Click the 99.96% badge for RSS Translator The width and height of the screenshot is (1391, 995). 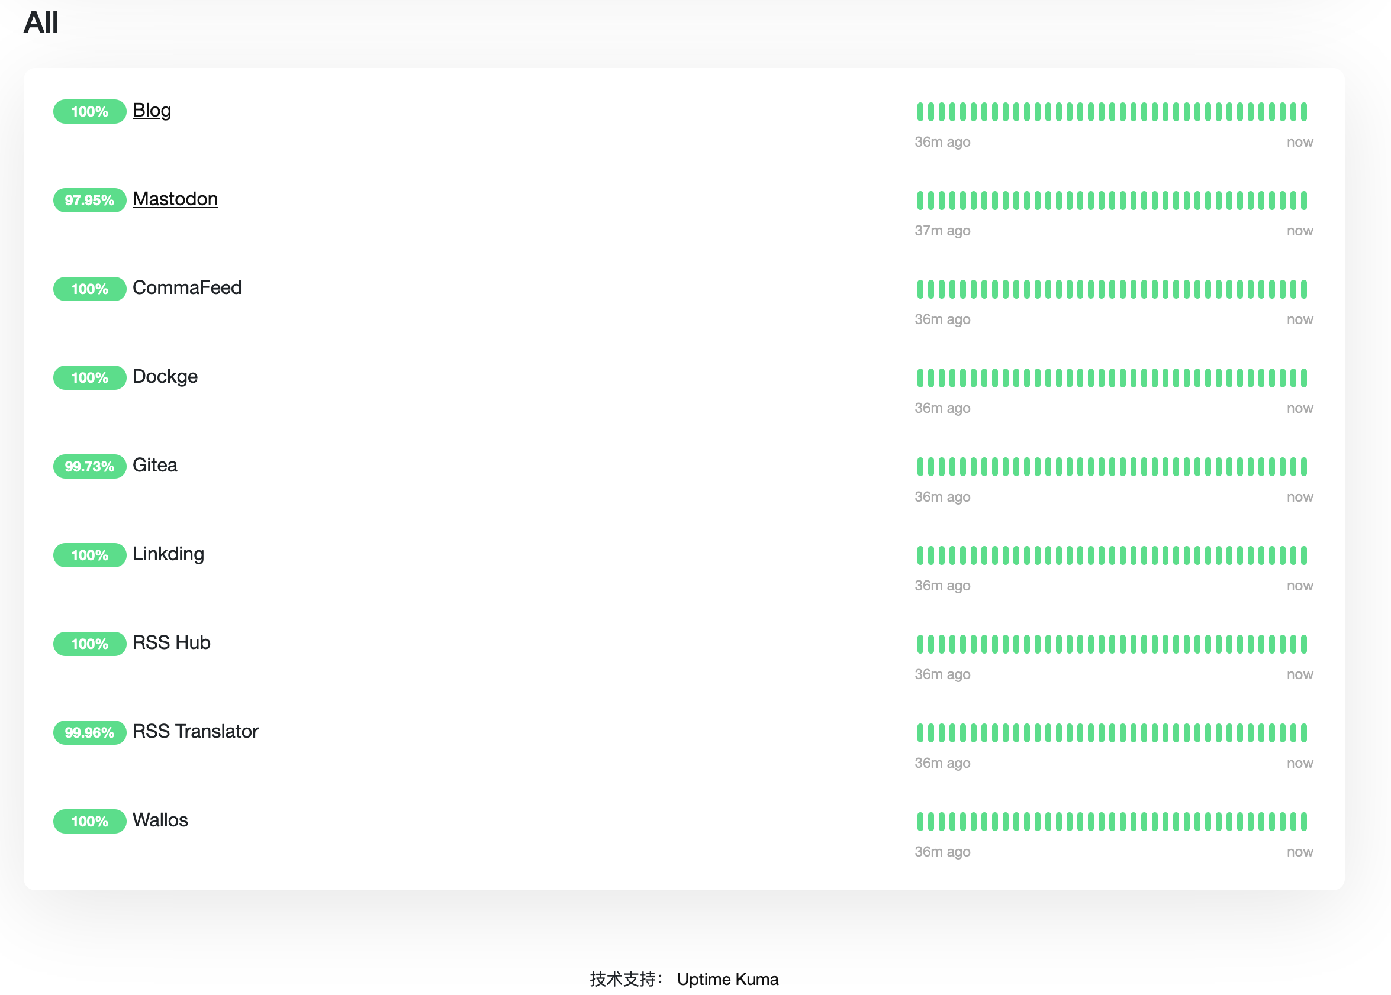[x=89, y=732]
